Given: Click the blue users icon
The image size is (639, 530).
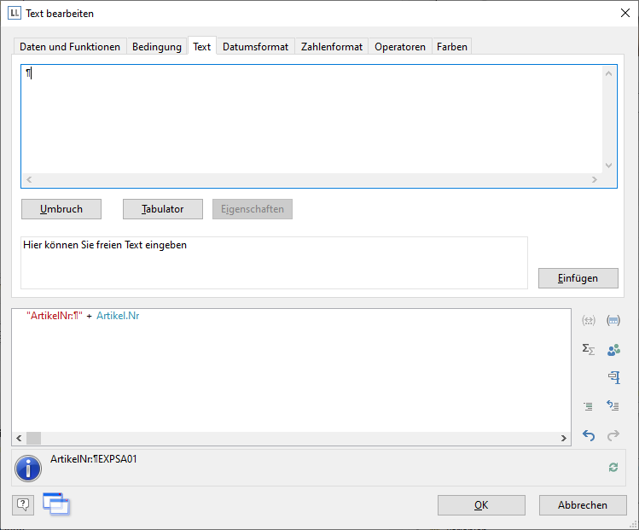Looking at the screenshot, I should coord(613,349).
